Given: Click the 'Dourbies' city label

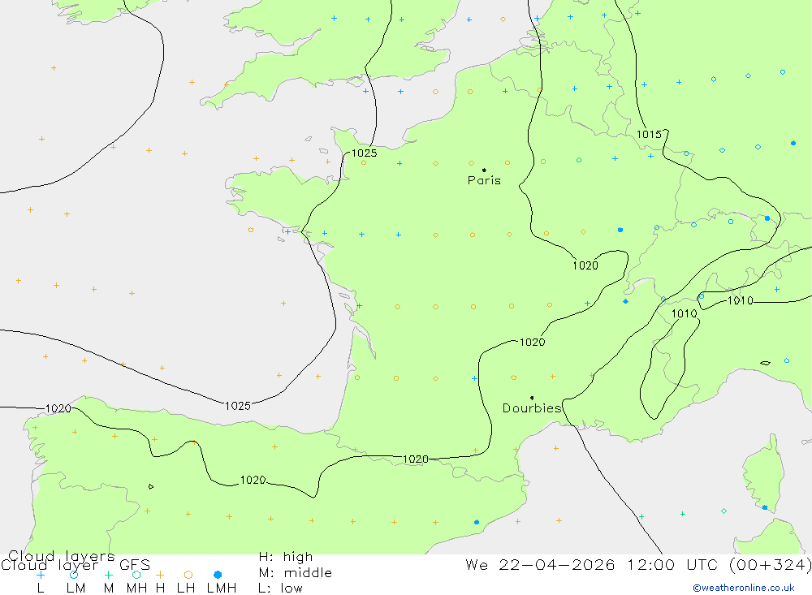Looking at the screenshot, I should tap(532, 408).
